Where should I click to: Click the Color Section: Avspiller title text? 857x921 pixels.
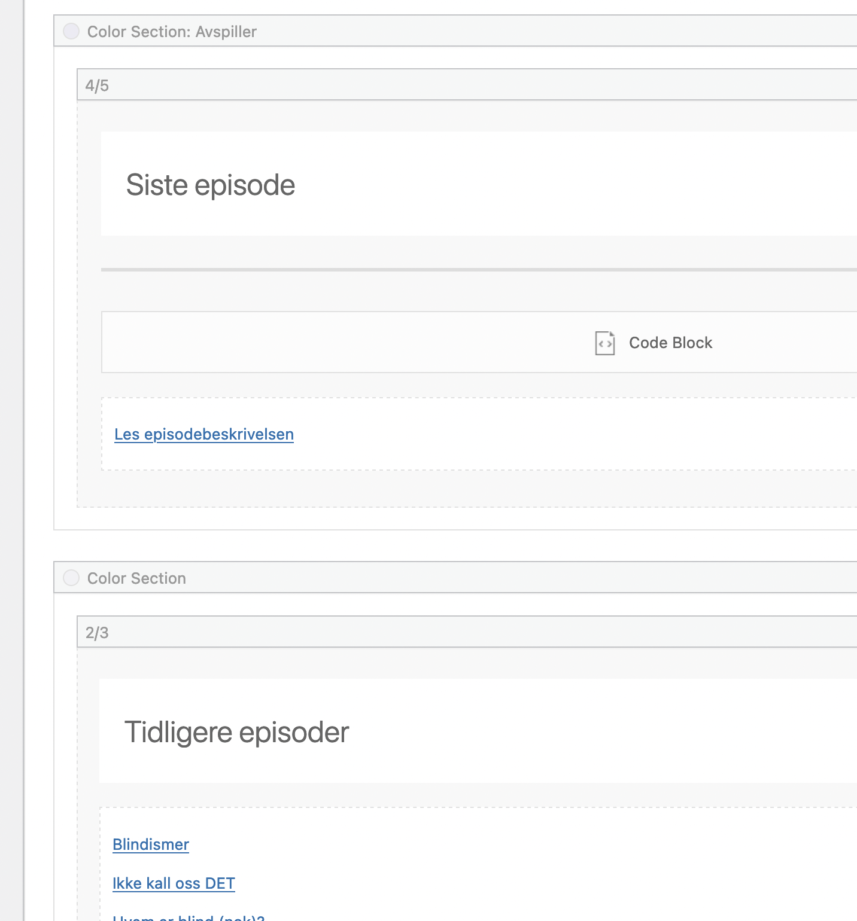[x=172, y=32]
